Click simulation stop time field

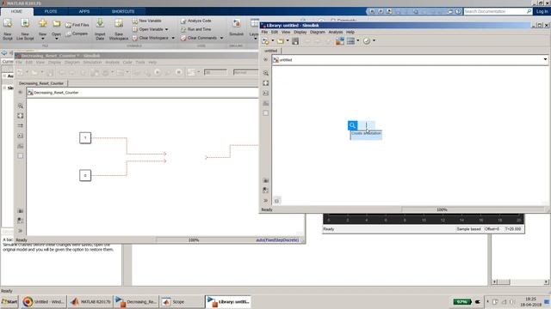tap(215, 72)
